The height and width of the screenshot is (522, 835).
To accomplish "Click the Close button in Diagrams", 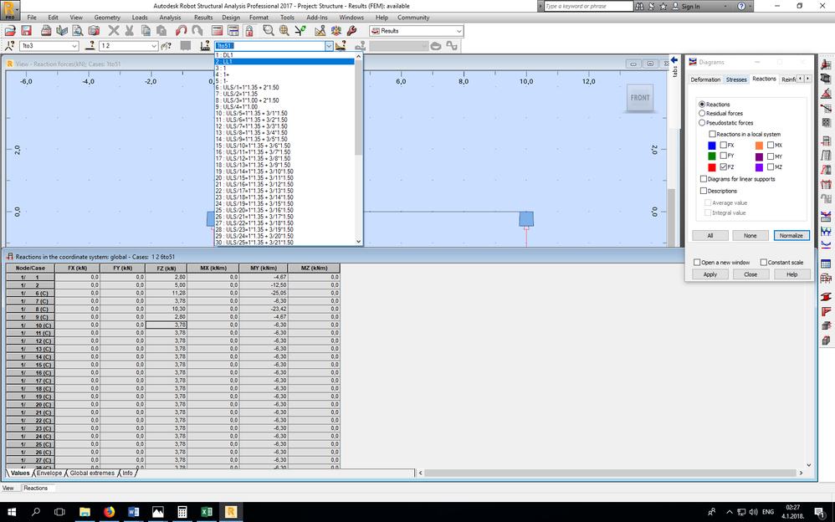I will click(750, 274).
